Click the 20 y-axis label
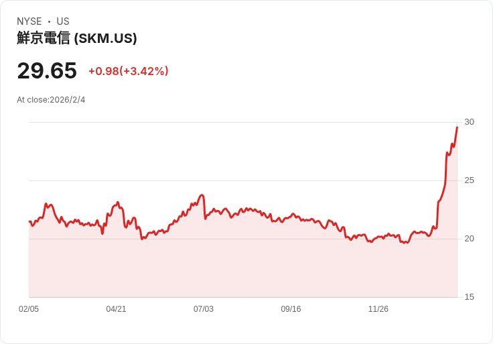This screenshot has width=493, height=344. [469, 239]
